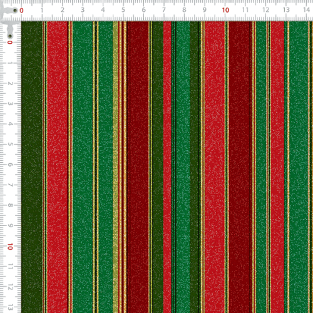
Task: Pick the number 14 on the horizontal ruler
Action: [x=306, y=9]
